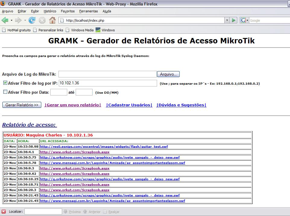Viewport: 290px width, 216px height.
Task: Open the Windows Media bookmark
Action: 80,30
